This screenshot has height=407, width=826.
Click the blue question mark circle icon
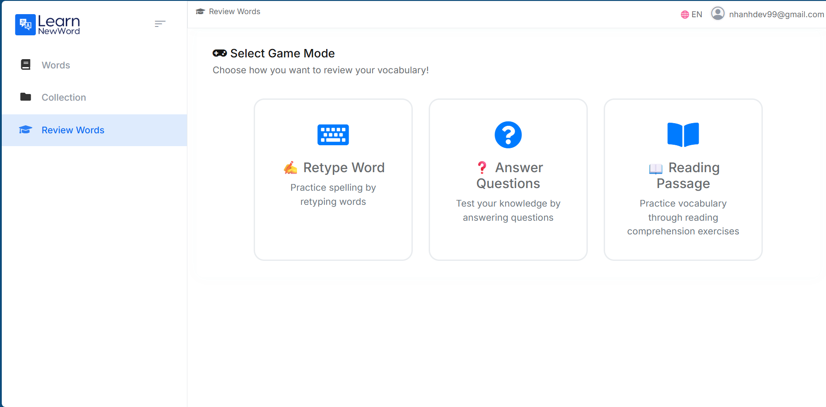[508, 135]
